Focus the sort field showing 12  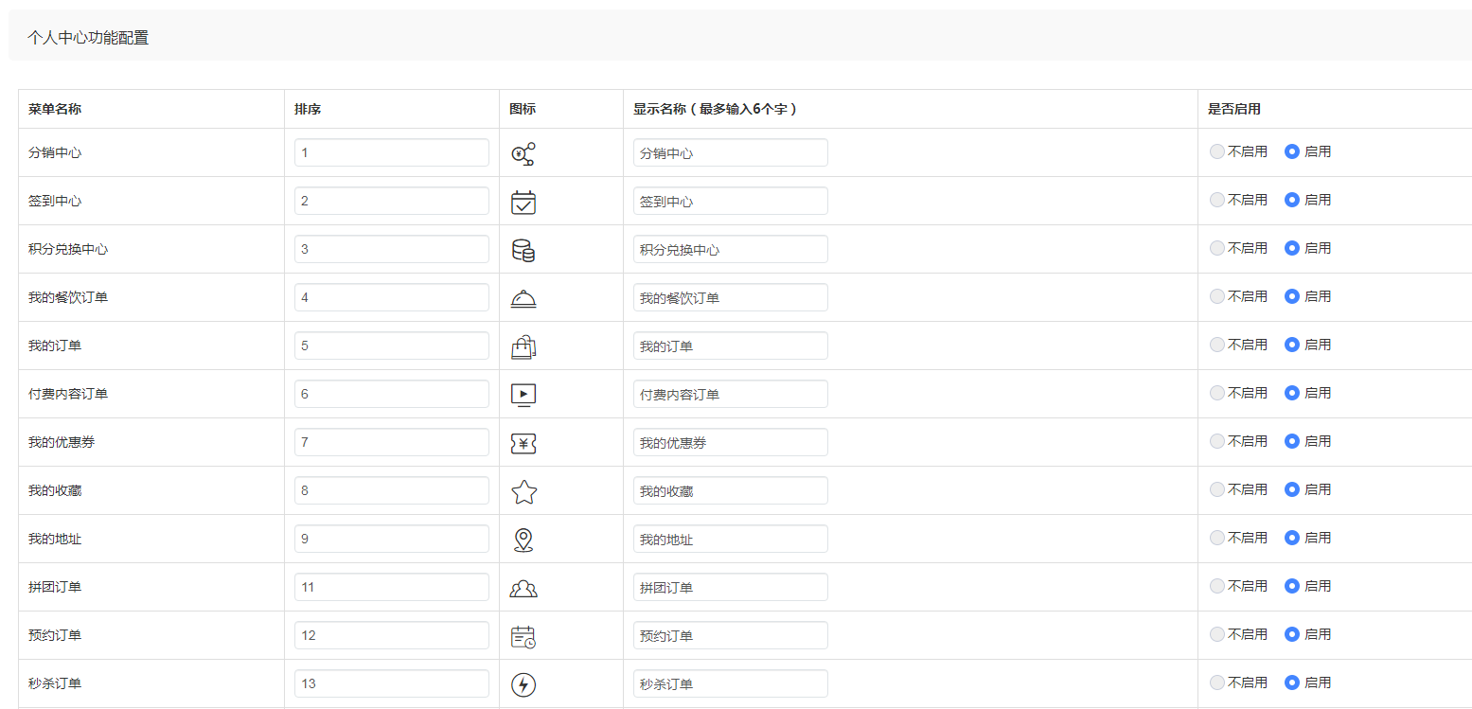coord(392,635)
